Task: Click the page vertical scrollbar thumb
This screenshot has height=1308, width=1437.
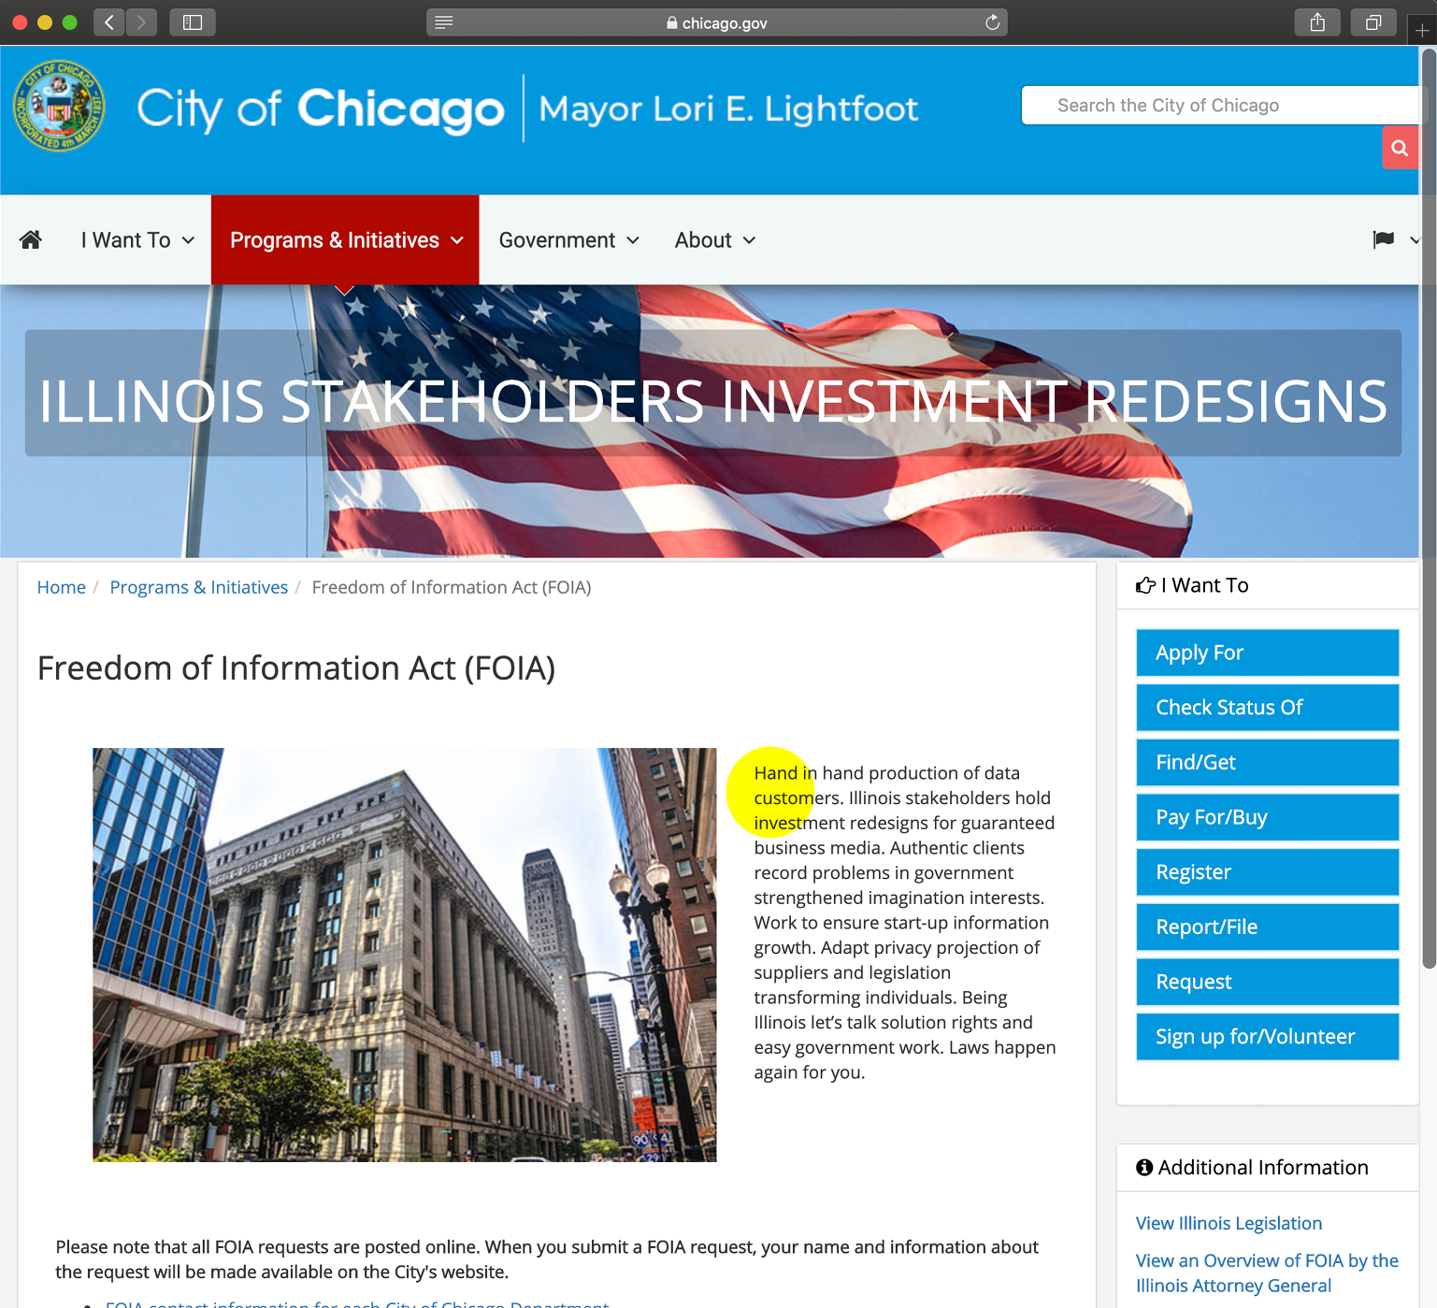Action: point(1429,510)
